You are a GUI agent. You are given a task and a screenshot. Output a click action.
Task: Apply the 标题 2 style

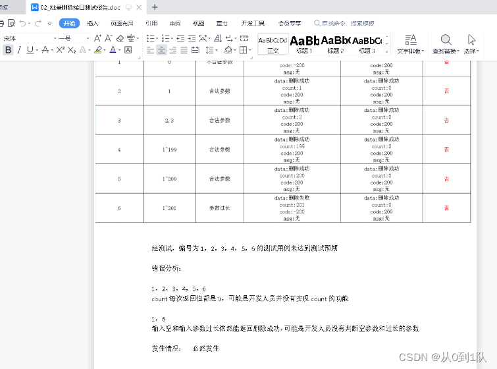click(336, 44)
